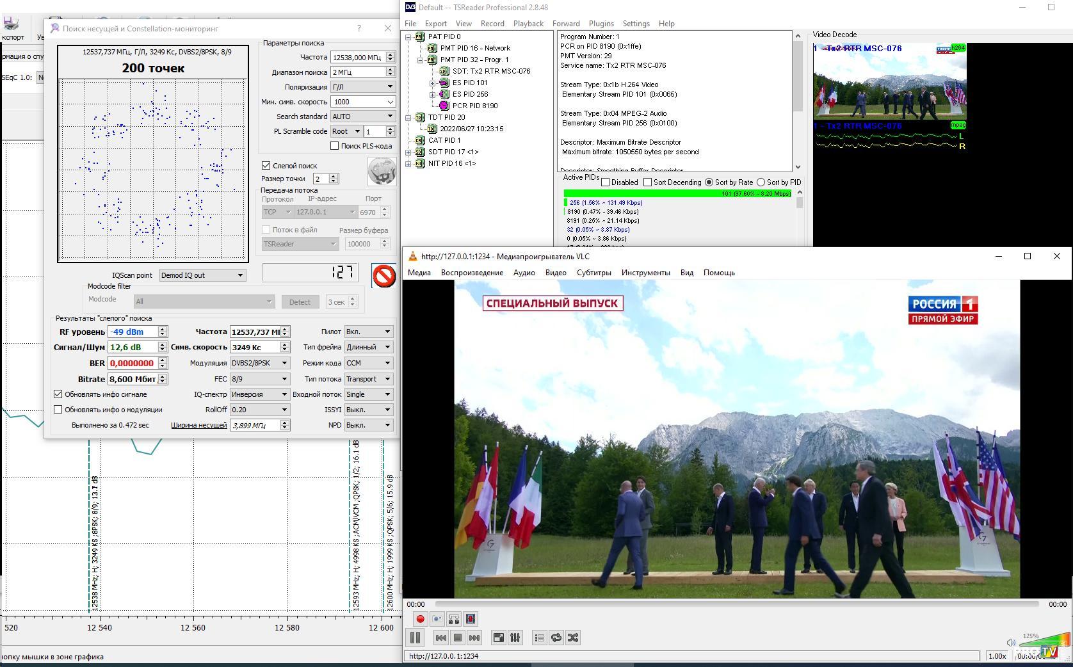
Task: Select the Sort by PID radio button
Action: click(x=761, y=182)
